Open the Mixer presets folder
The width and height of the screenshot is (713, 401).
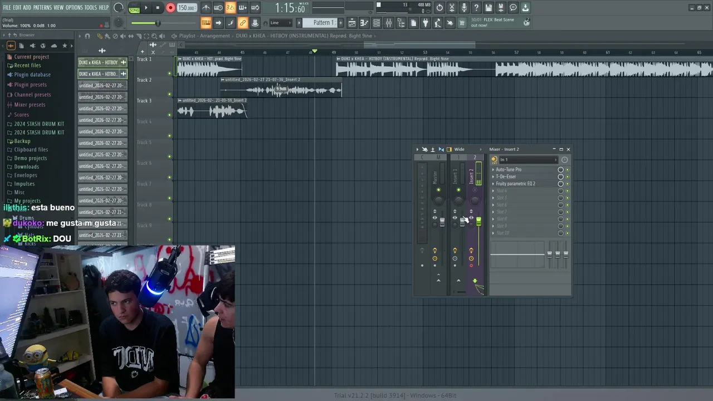tap(30, 105)
